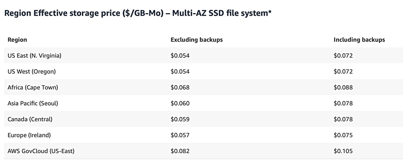Select the Canada (Central) region cell

(x=30, y=119)
